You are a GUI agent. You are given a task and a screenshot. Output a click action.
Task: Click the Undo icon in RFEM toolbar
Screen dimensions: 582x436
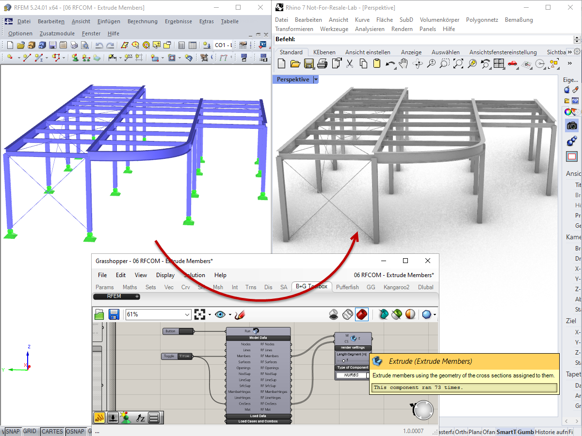[100, 44]
